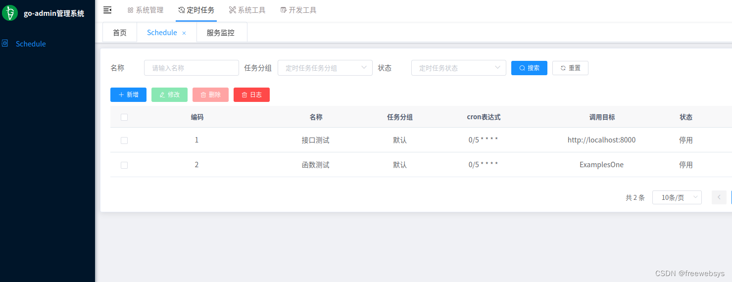Click the 调用目标 column header
The height and width of the screenshot is (282, 732).
click(602, 117)
